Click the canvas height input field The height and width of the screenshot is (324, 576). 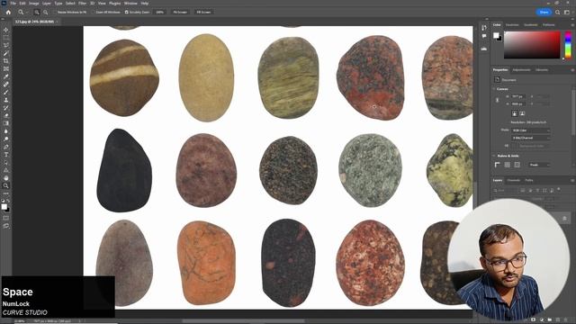point(518,104)
